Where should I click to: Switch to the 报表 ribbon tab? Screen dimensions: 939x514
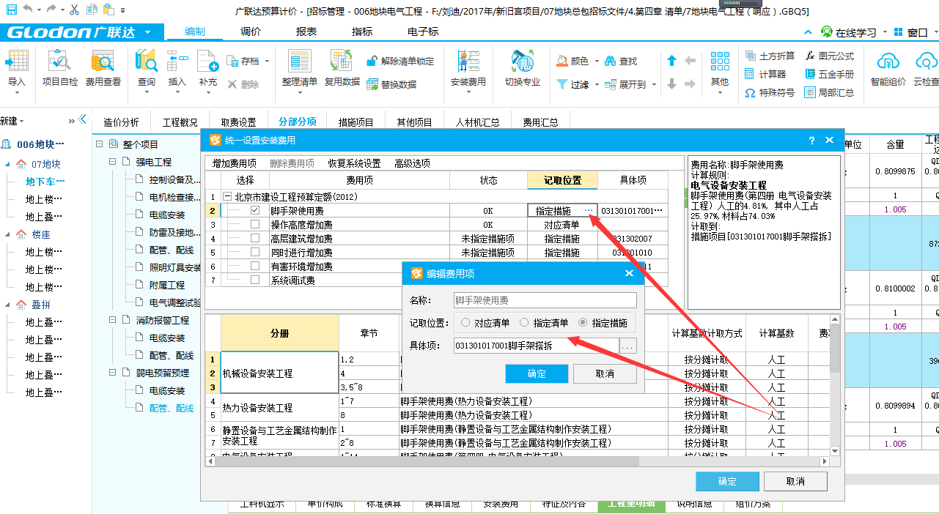(306, 31)
